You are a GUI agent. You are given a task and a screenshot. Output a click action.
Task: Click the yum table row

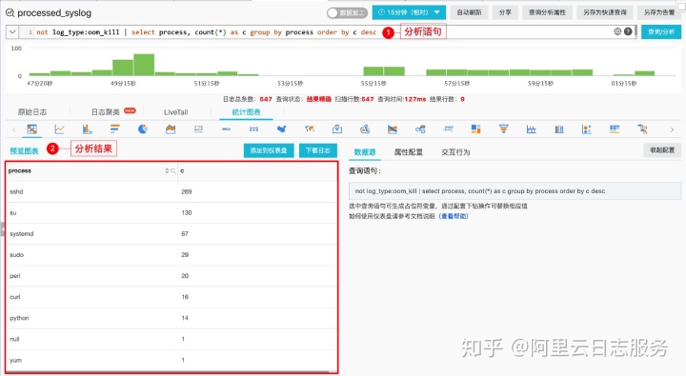pos(171,360)
